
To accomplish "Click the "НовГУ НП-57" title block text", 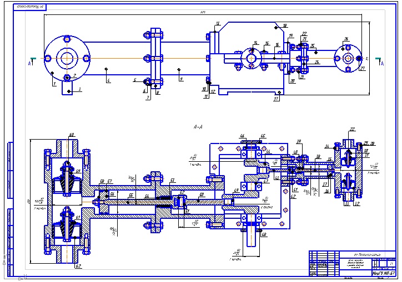I will (x=383, y=273).
